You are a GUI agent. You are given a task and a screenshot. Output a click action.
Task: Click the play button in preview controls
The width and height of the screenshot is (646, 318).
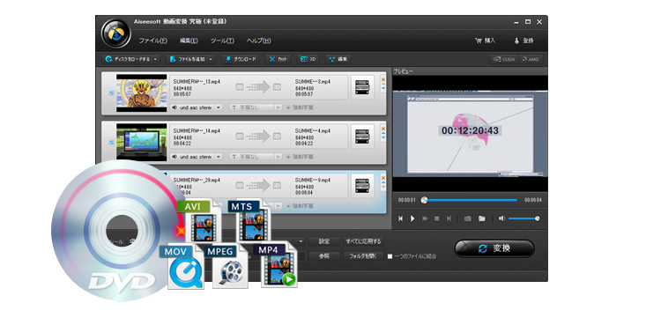point(412,218)
